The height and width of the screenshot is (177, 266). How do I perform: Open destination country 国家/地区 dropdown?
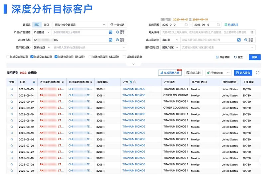click(170, 47)
